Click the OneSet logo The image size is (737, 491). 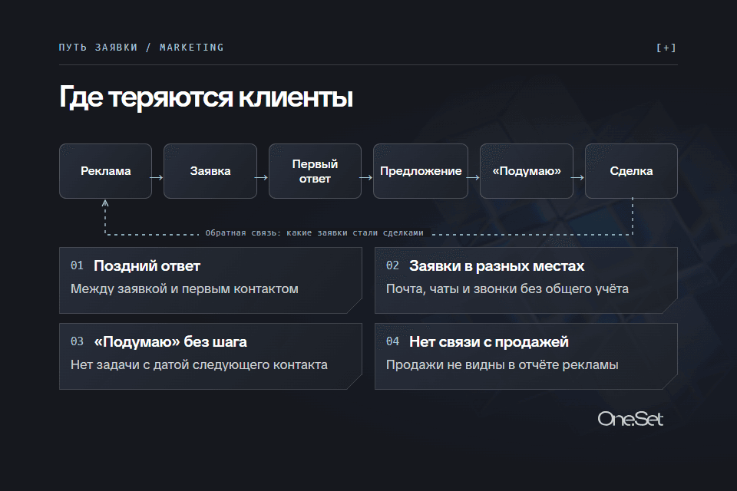click(630, 419)
